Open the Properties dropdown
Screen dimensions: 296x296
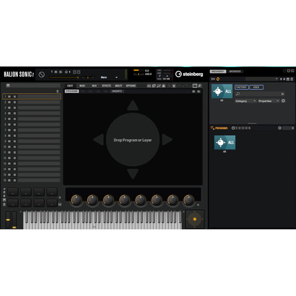pyautogui.click(x=269, y=101)
